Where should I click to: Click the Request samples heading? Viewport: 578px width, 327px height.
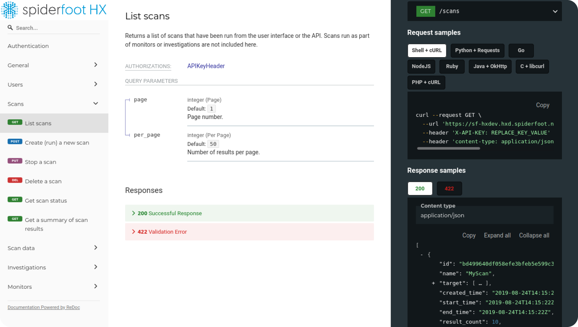pos(434,33)
